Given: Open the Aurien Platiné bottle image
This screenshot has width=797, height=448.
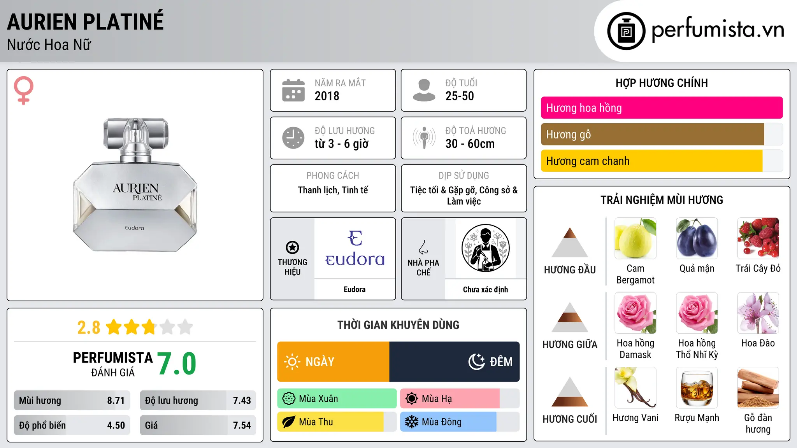Looking at the screenshot, I should click(x=135, y=185).
